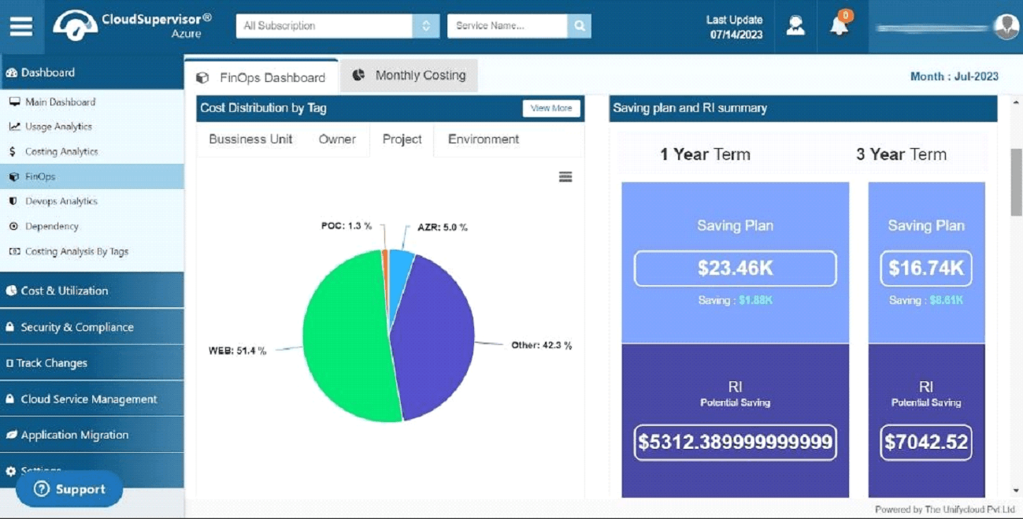Expand the Application Migration section

coord(92,435)
